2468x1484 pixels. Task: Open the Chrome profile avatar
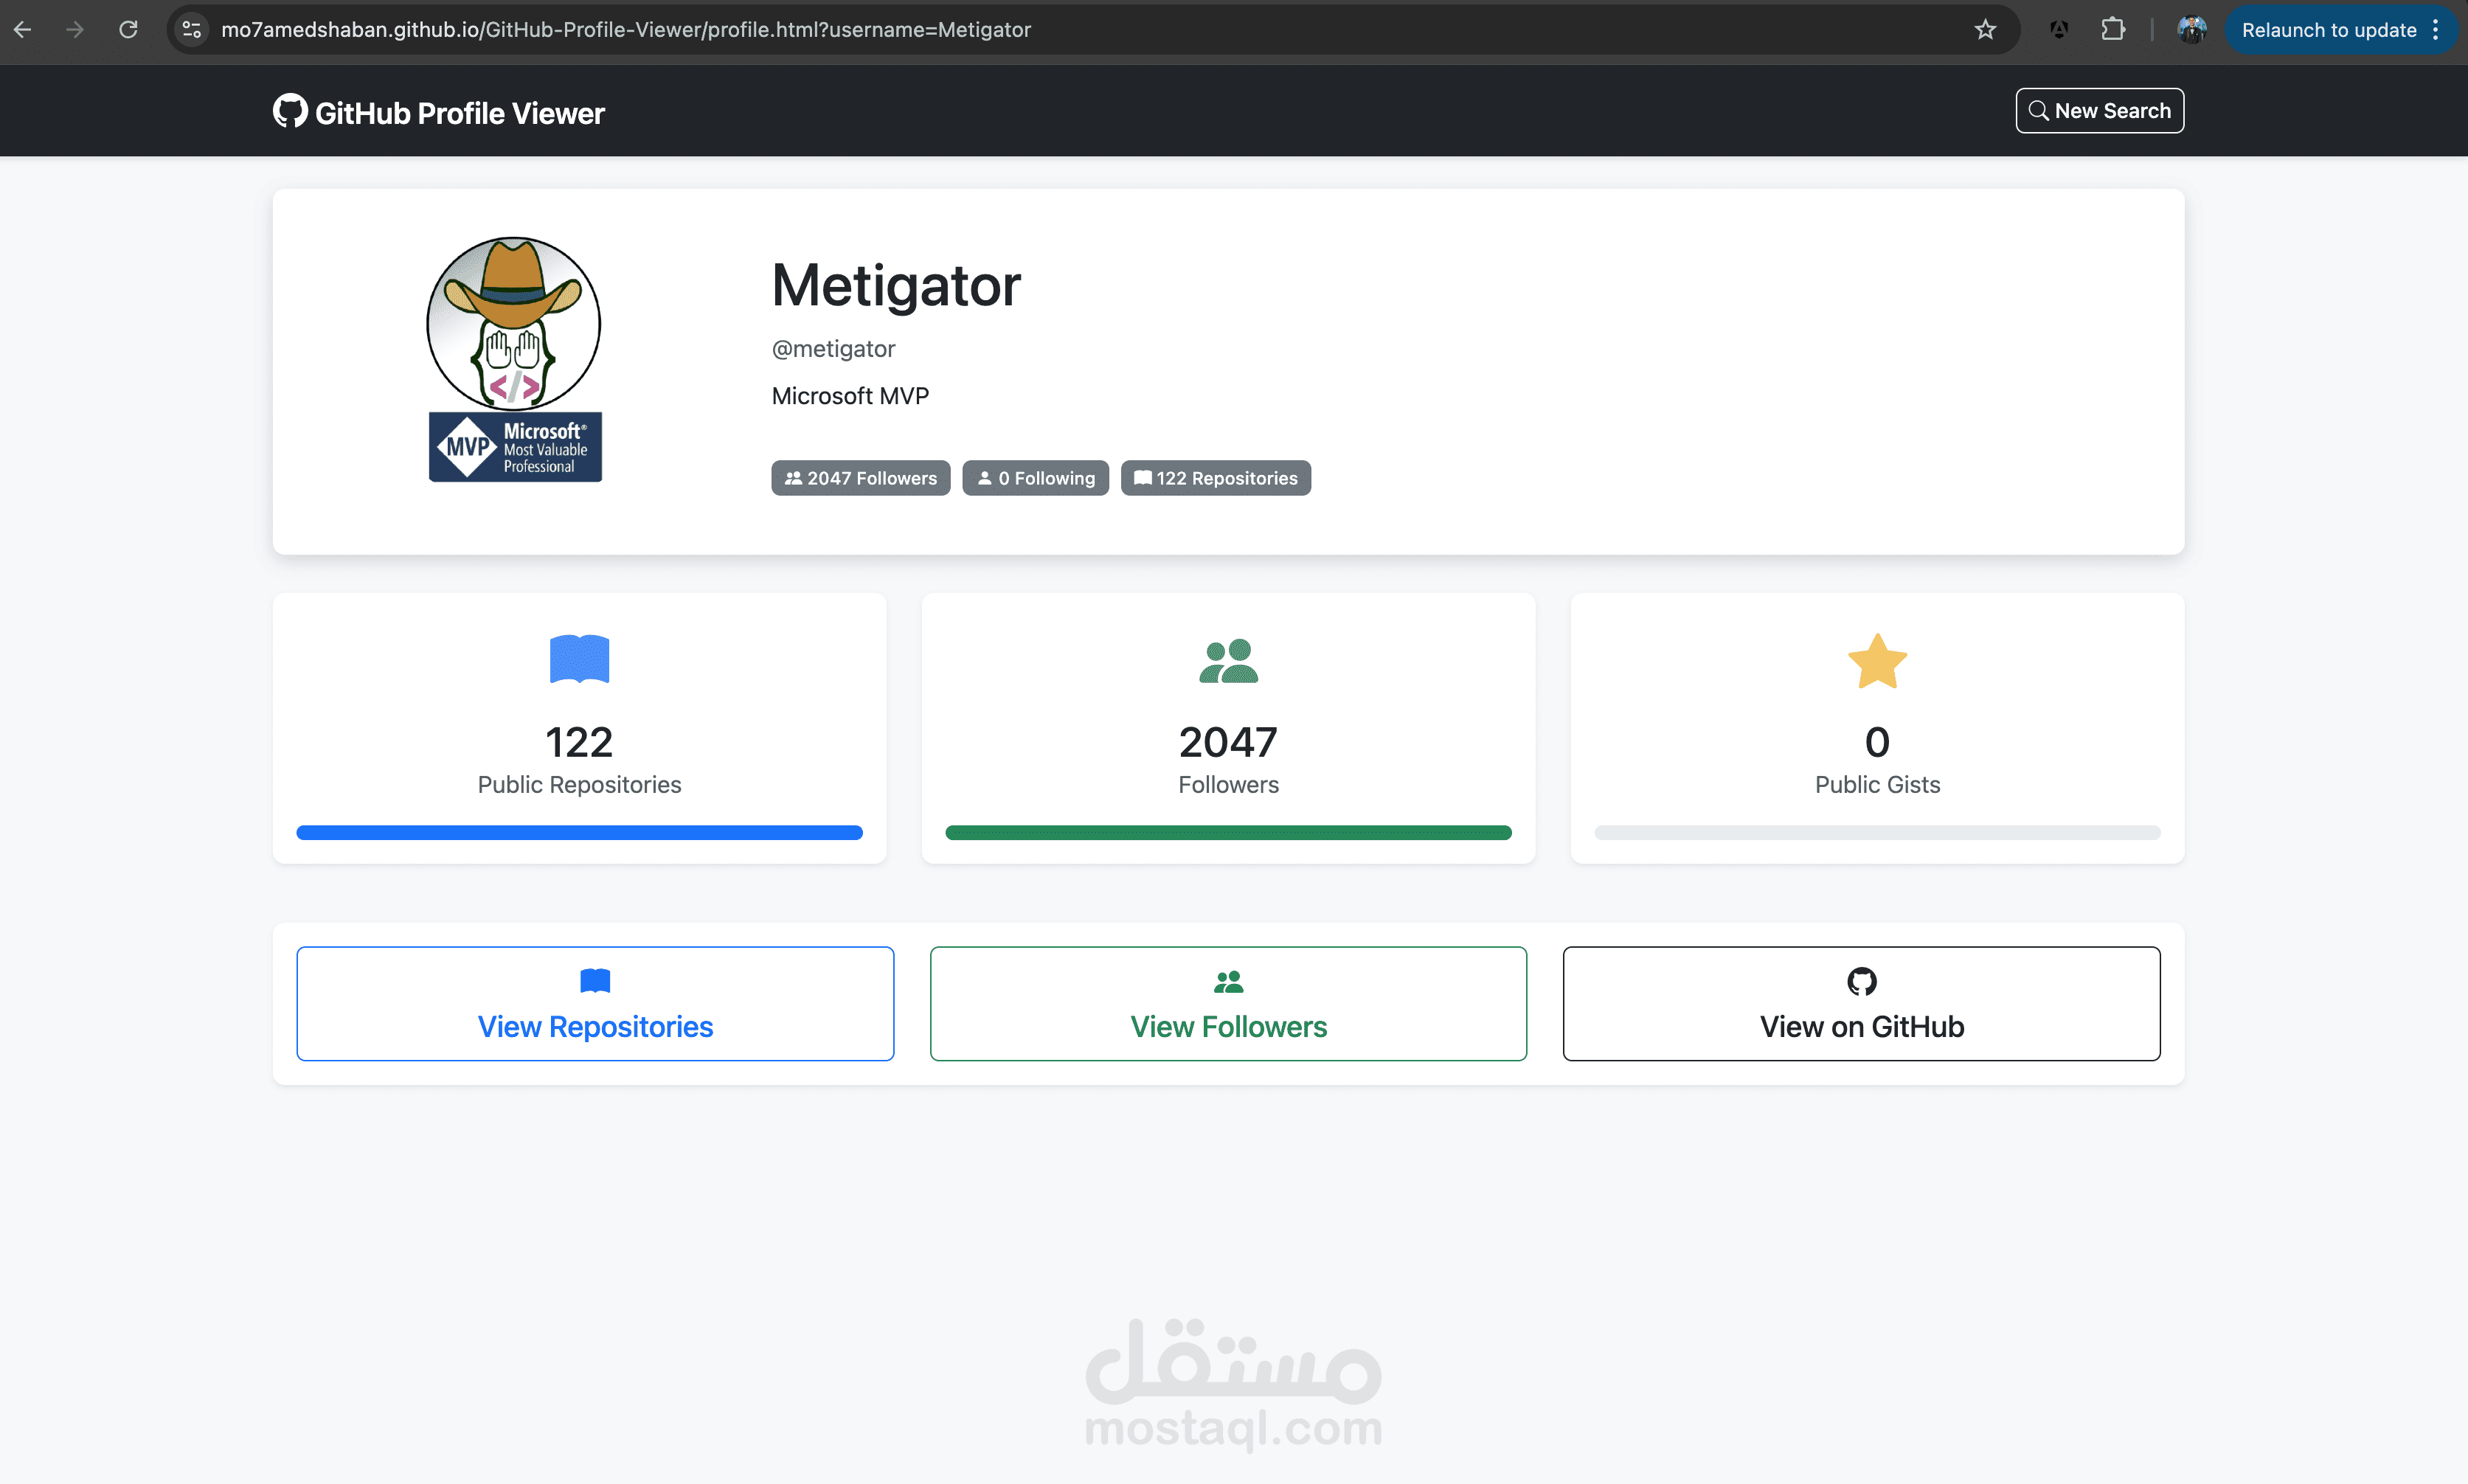tap(2191, 30)
